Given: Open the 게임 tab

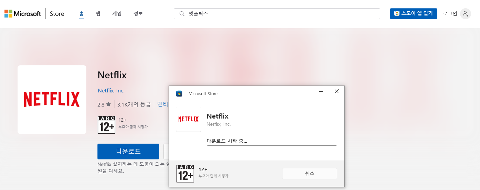Looking at the screenshot, I should (117, 14).
